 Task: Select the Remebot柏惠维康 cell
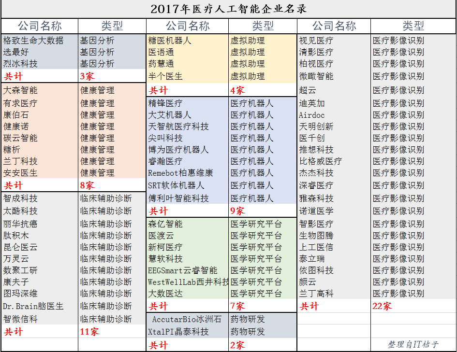tap(180, 173)
